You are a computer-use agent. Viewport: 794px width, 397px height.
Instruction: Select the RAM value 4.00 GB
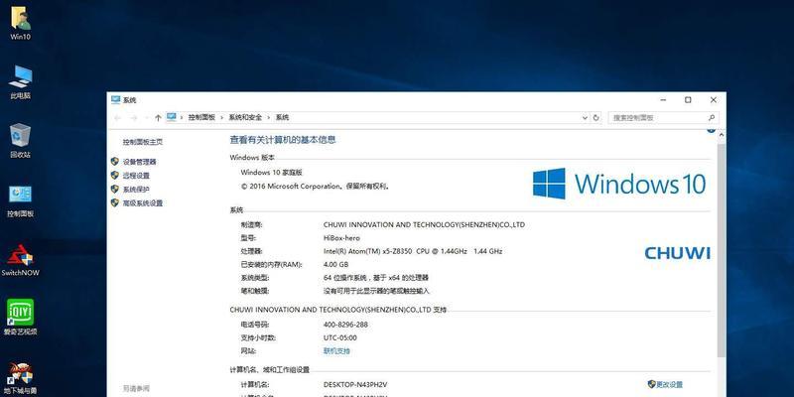click(335, 264)
